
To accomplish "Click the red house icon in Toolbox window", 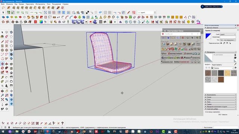I will [x=183, y=38].
